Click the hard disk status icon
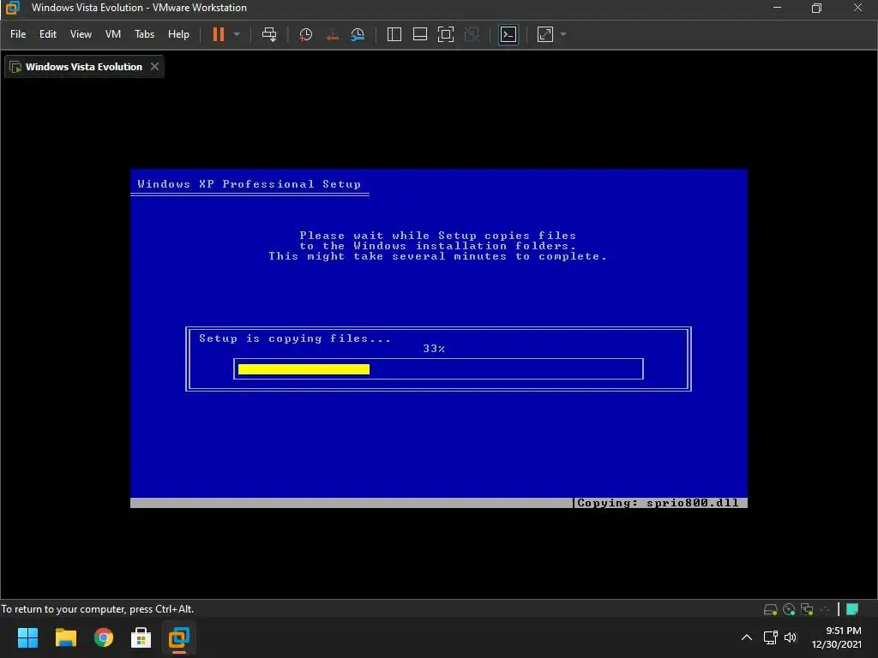 click(x=771, y=609)
